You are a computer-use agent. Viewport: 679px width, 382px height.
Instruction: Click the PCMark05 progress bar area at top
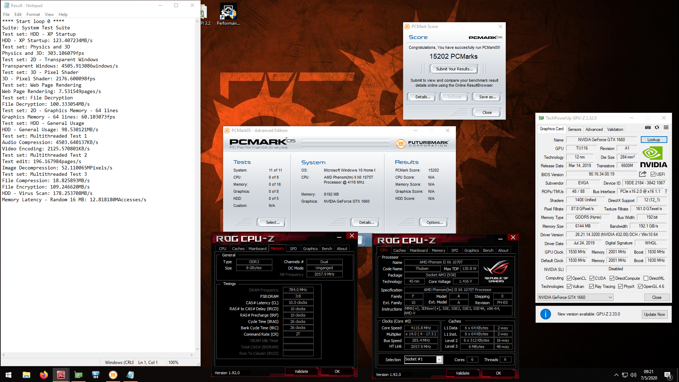click(345, 143)
